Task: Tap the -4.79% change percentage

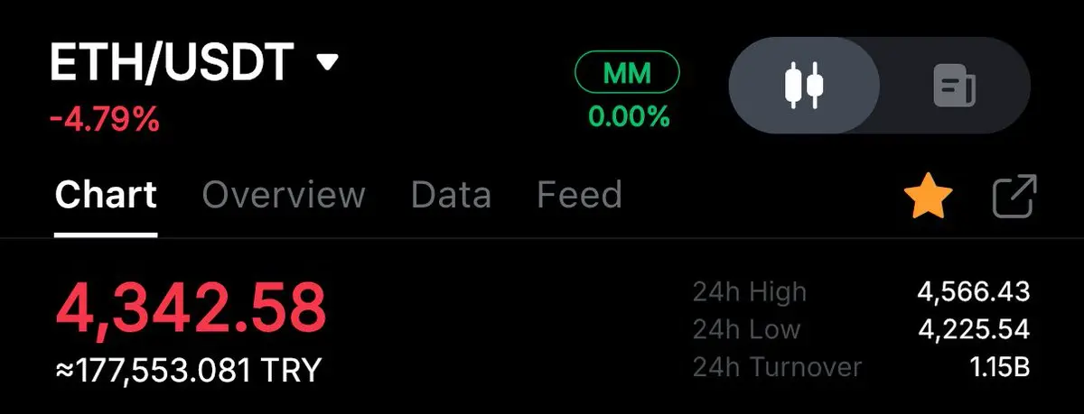Action: [x=104, y=120]
